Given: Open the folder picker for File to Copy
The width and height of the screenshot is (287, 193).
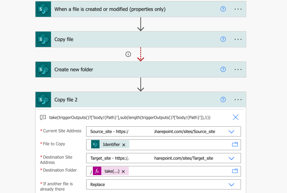Looking at the screenshot, I should coord(235,145).
